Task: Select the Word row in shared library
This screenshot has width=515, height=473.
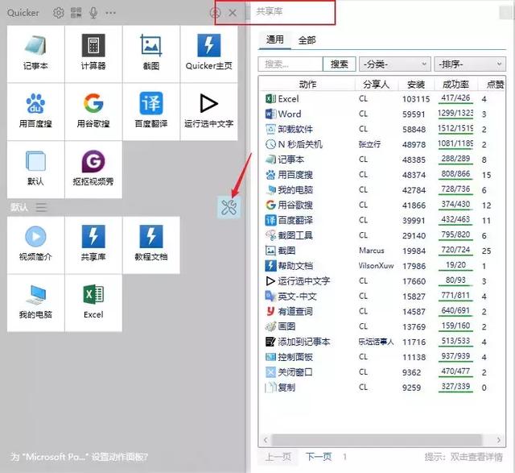Action: [382, 114]
